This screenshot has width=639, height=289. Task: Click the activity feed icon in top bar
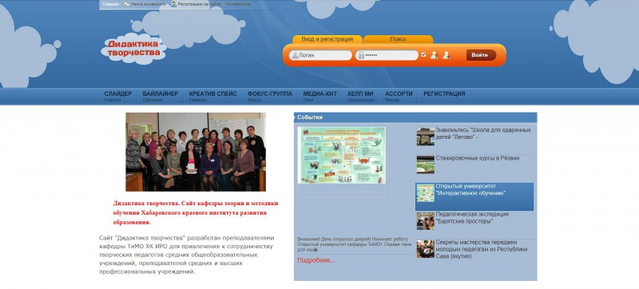point(127,4)
